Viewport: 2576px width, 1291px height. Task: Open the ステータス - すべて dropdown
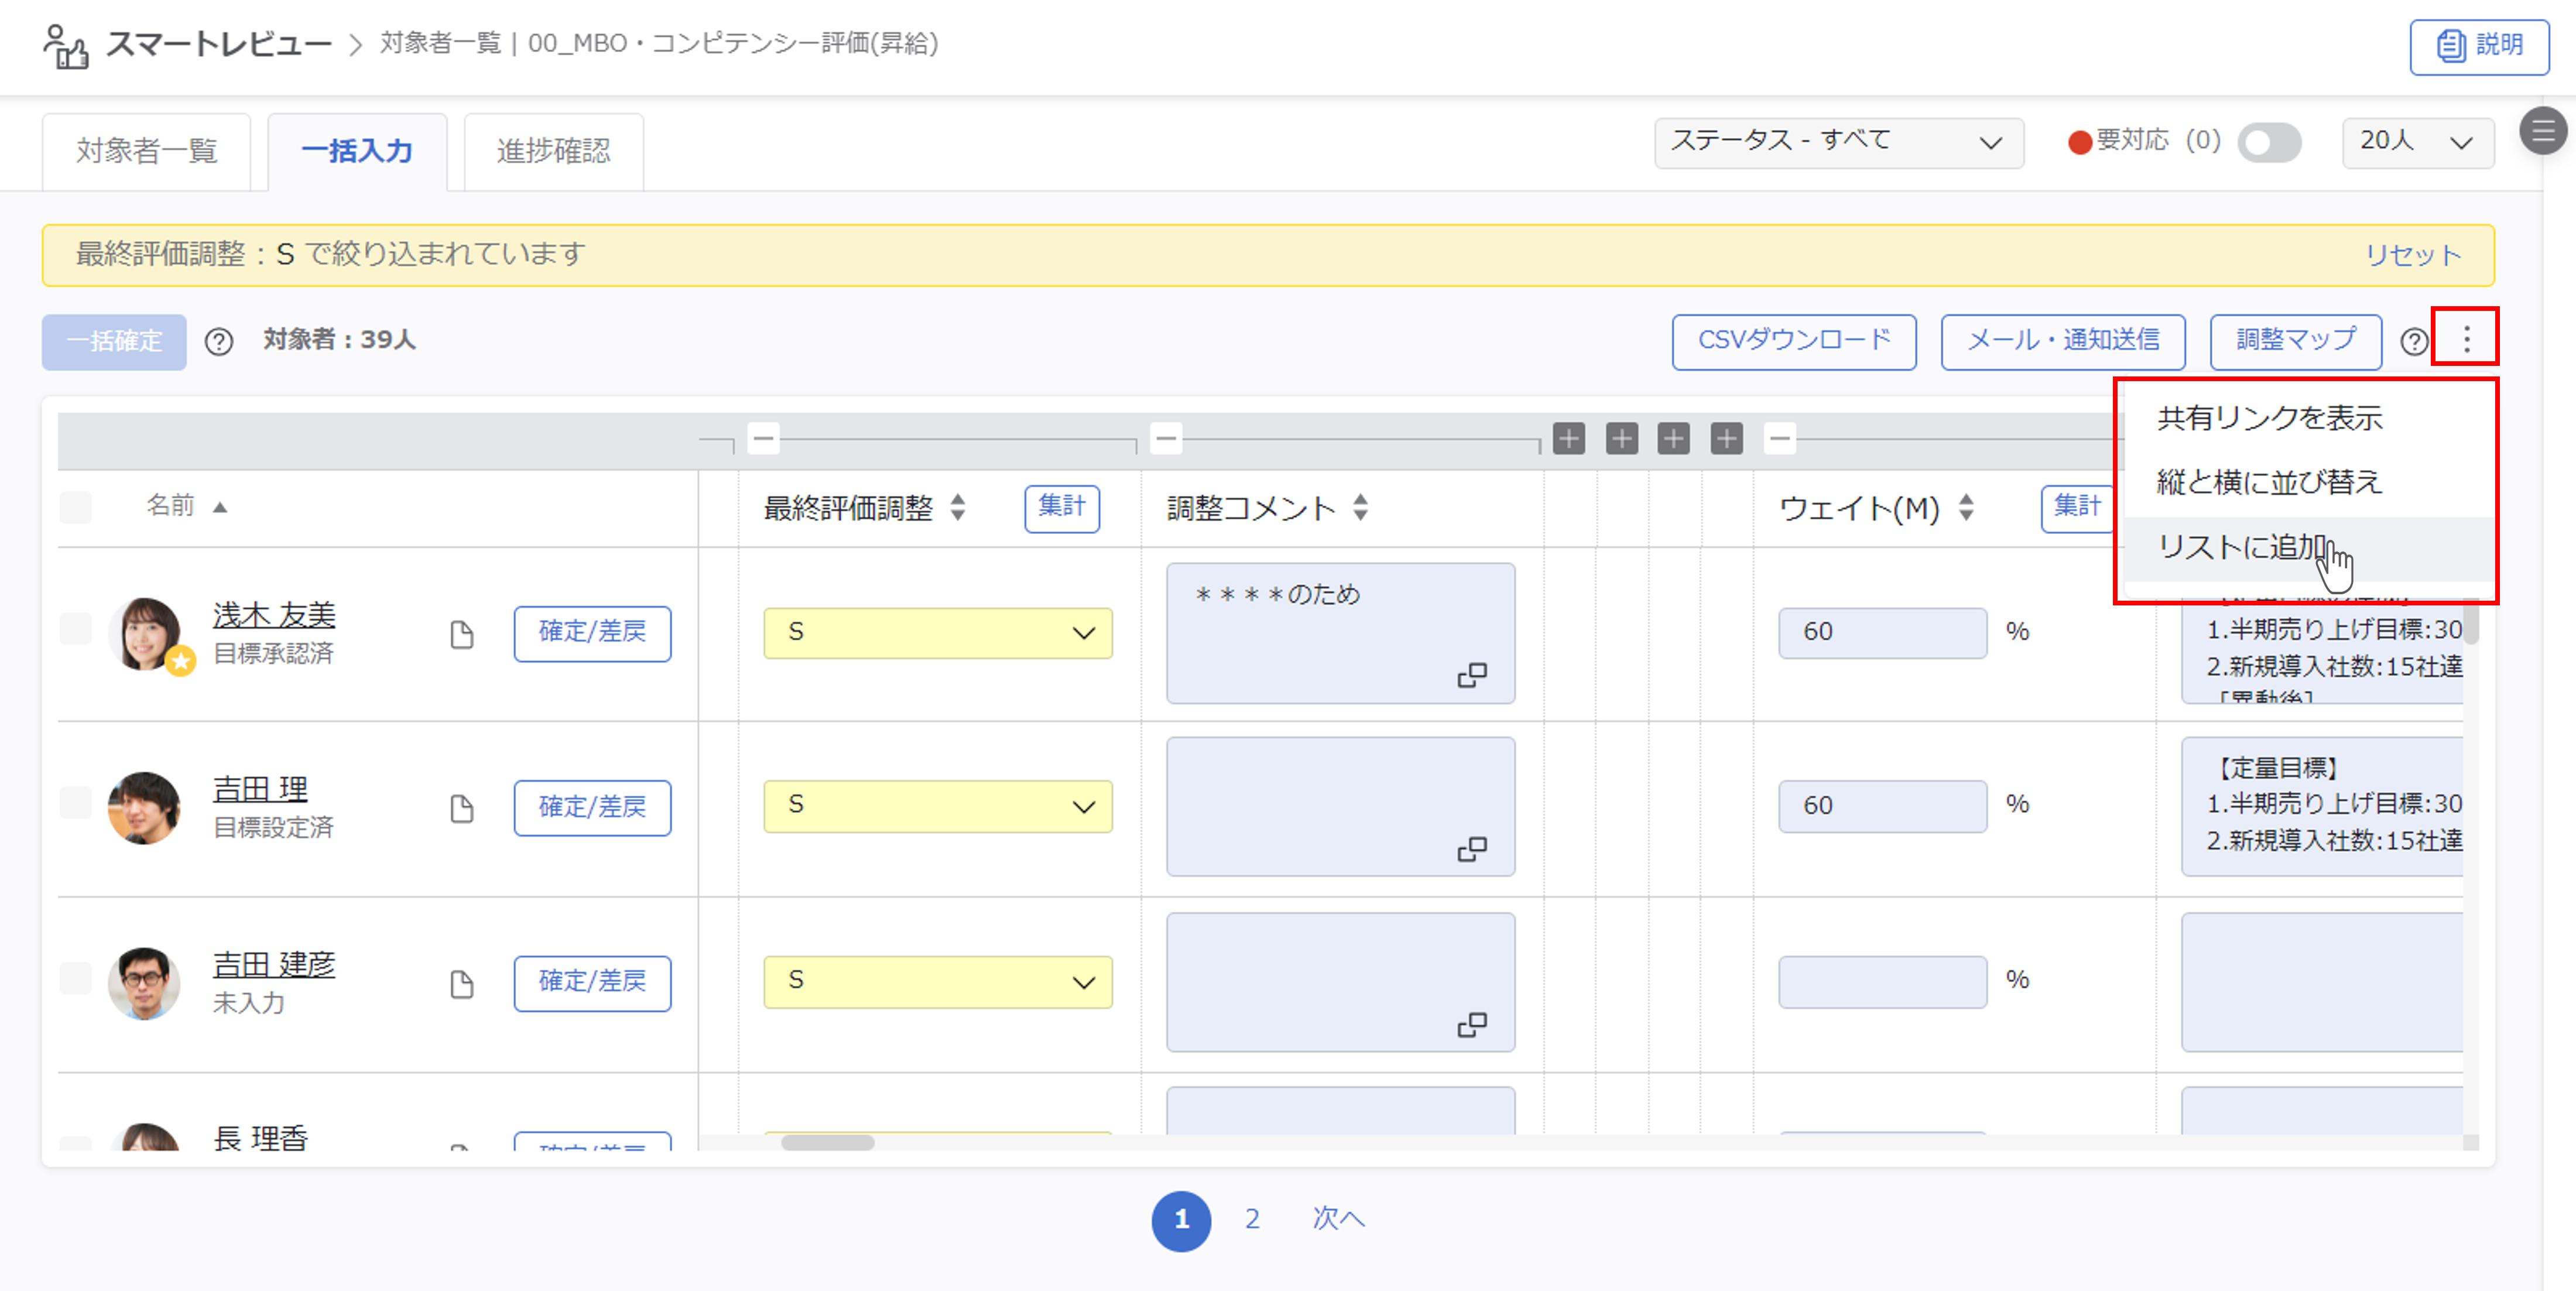click(x=1837, y=142)
